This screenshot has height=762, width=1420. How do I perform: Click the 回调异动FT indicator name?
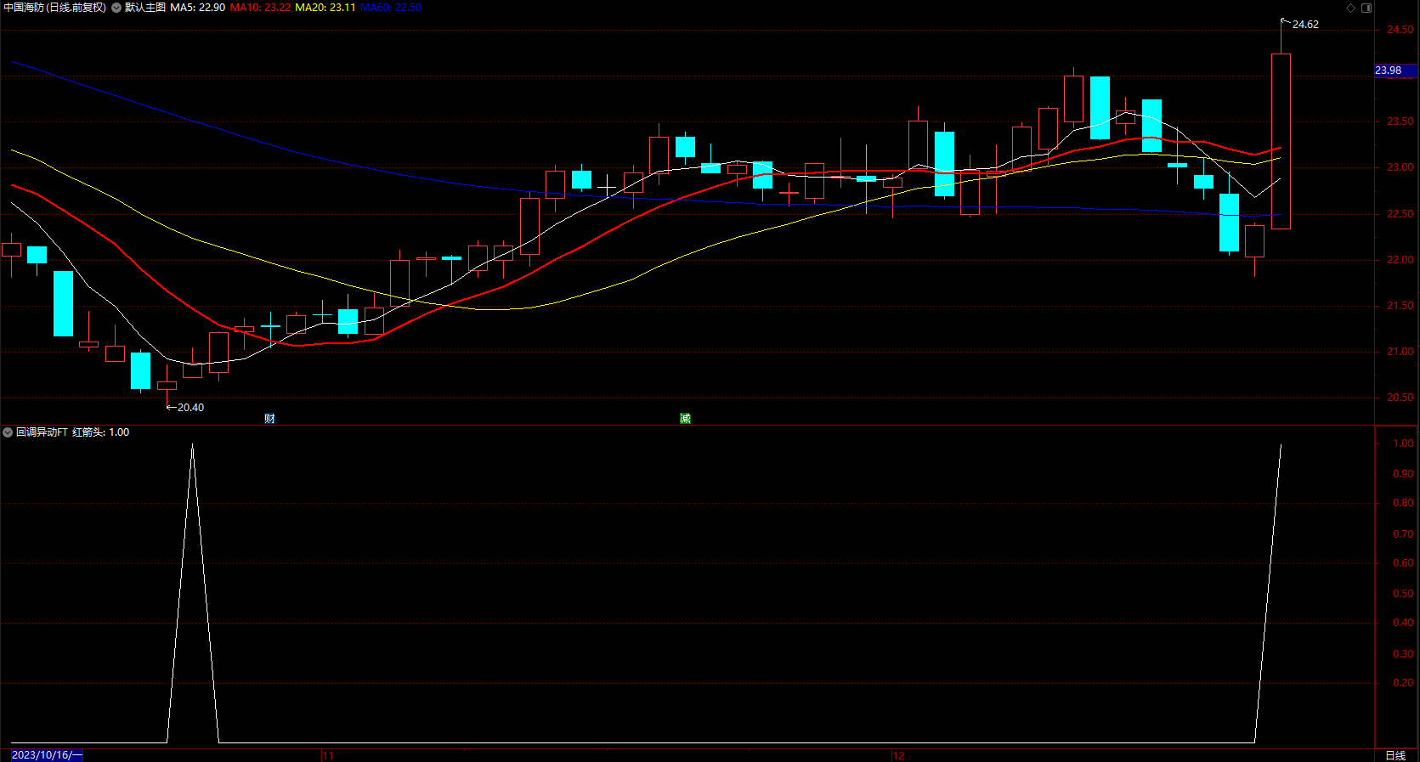pyautogui.click(x=42, y=432)
